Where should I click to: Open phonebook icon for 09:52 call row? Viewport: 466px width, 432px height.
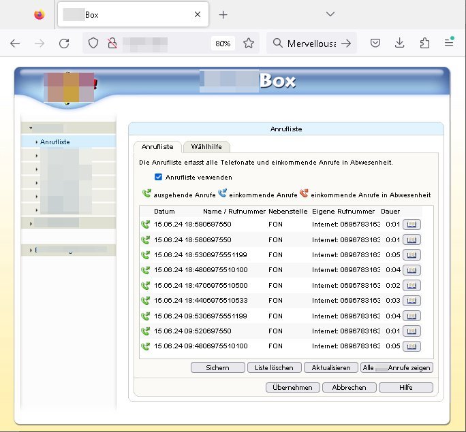tap(411, 331)
